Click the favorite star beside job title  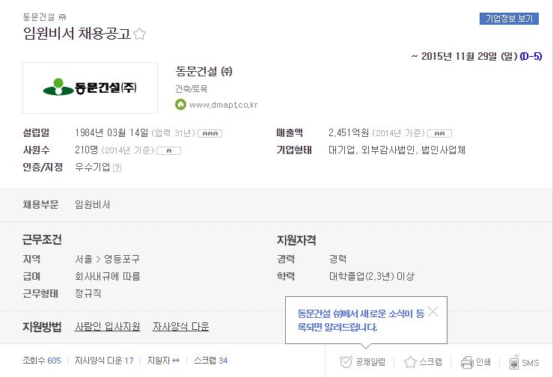point(140,34)
